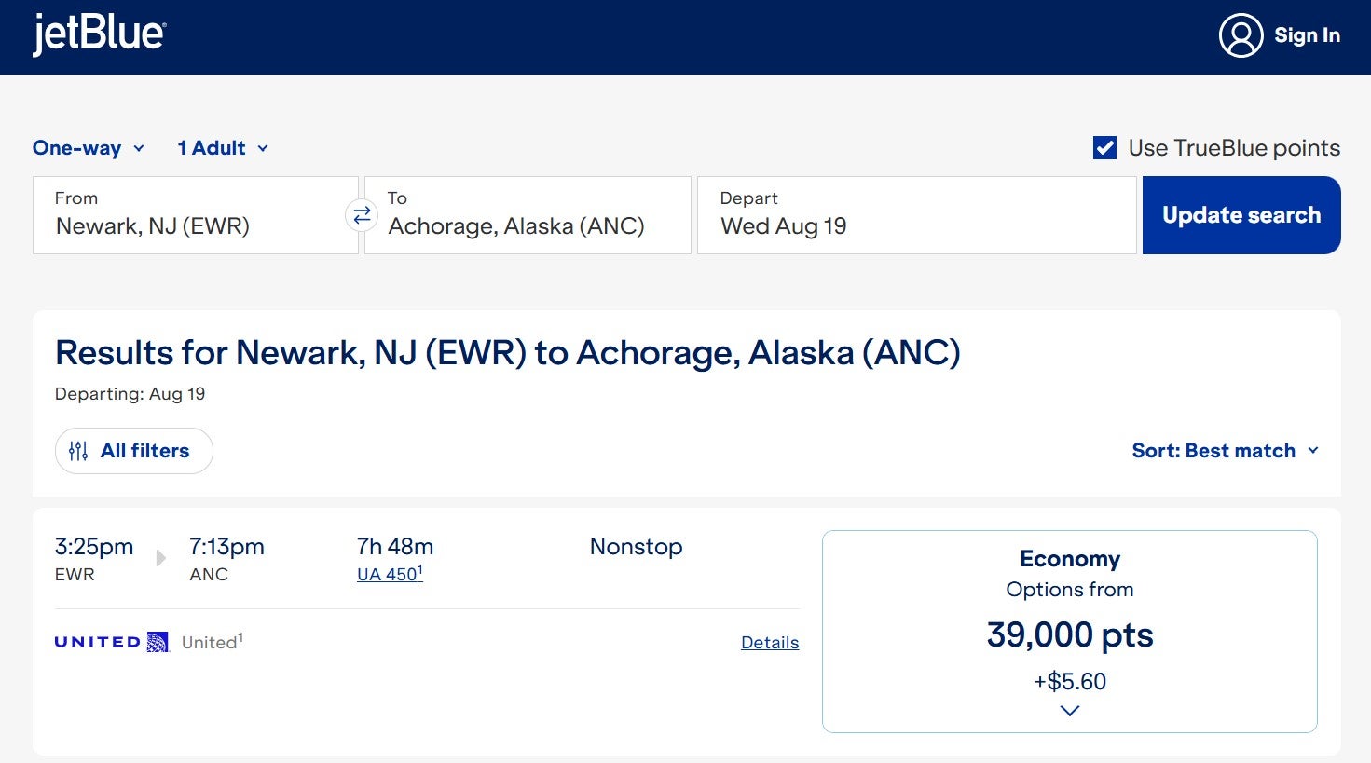Change the Depart date field
The width and height of the screenshot is (1371, 763).
pyautogui.click(x=916, y=215)
